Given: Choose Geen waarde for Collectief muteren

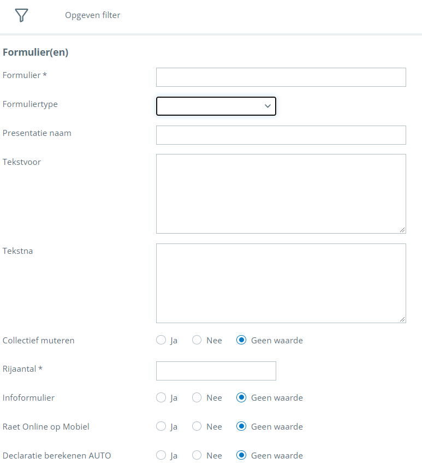Looking at the screenshot, I should (x=241, y=340).
